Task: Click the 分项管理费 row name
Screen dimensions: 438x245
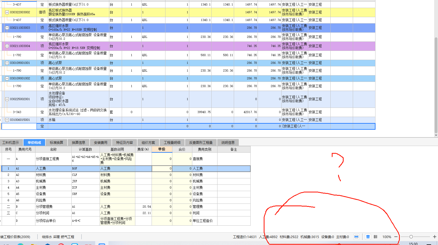Action: (x=44, y=207)
